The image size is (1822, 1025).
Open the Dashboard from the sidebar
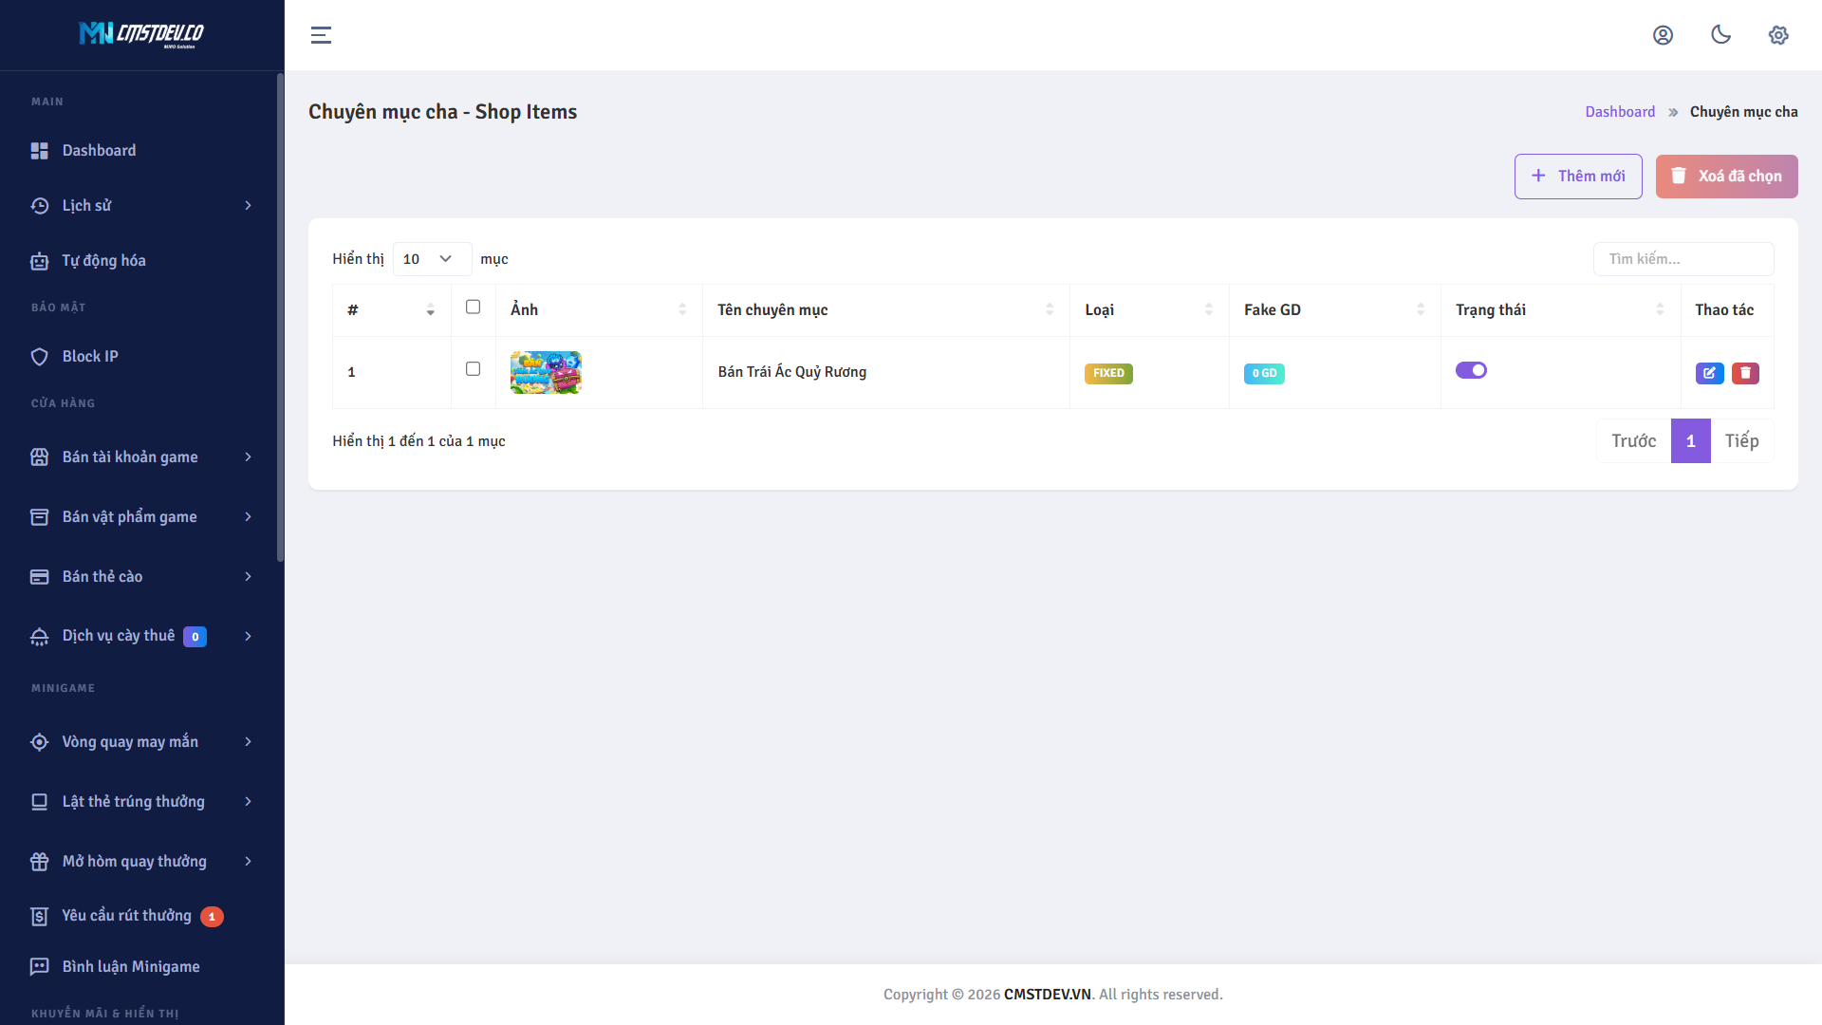98,150
